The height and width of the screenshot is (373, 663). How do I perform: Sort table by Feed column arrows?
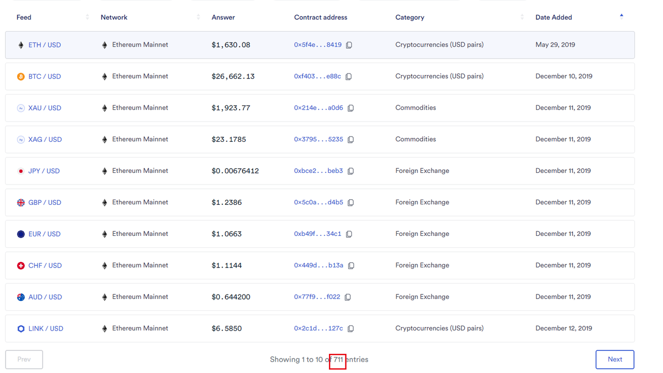pos(87,17)
